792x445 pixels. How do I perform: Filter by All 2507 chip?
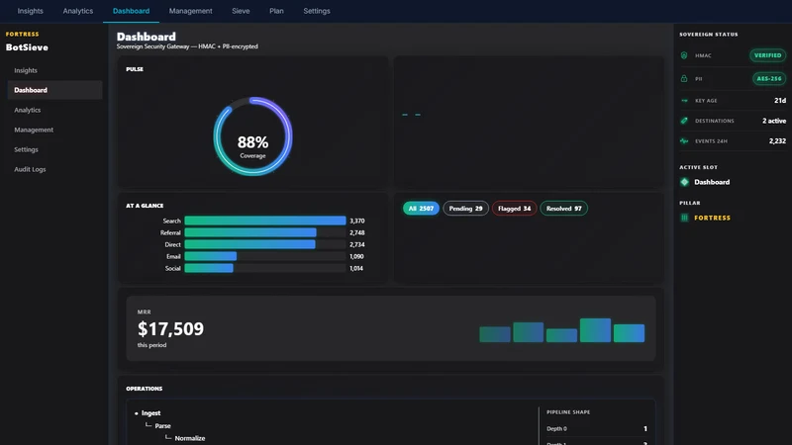click(421, 209)
